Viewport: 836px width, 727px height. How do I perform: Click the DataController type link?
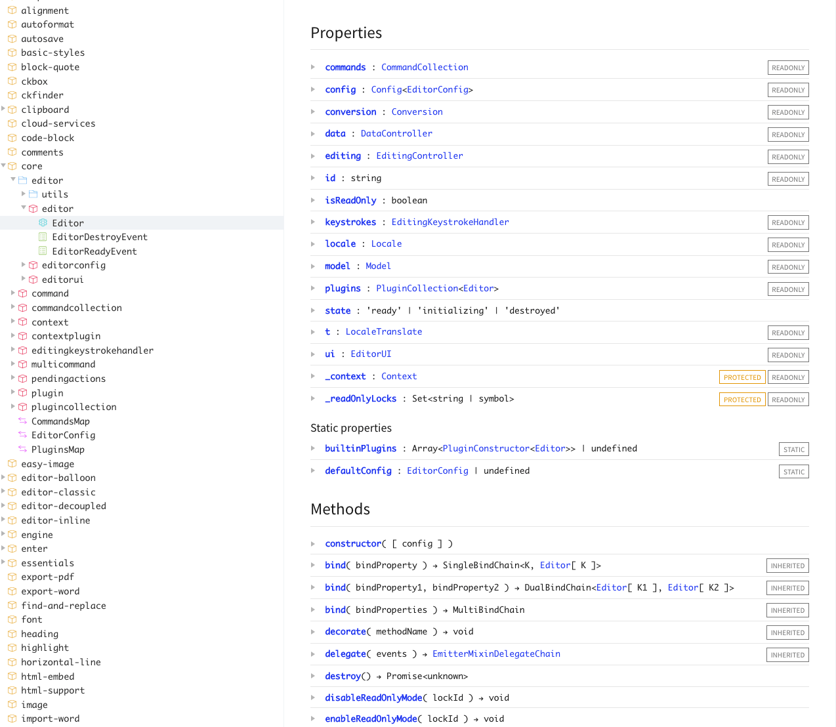(x=396, y=133)
